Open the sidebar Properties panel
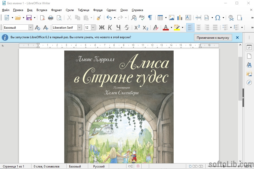Image resolution: width=254 pixels, height=169 pixels. pos(249,47)
